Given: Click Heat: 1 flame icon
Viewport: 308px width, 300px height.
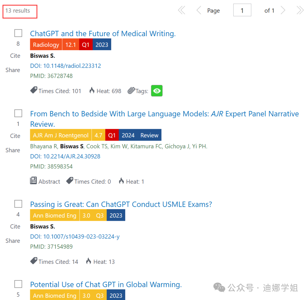Looking at the screenshot, I should coord(121,181).
